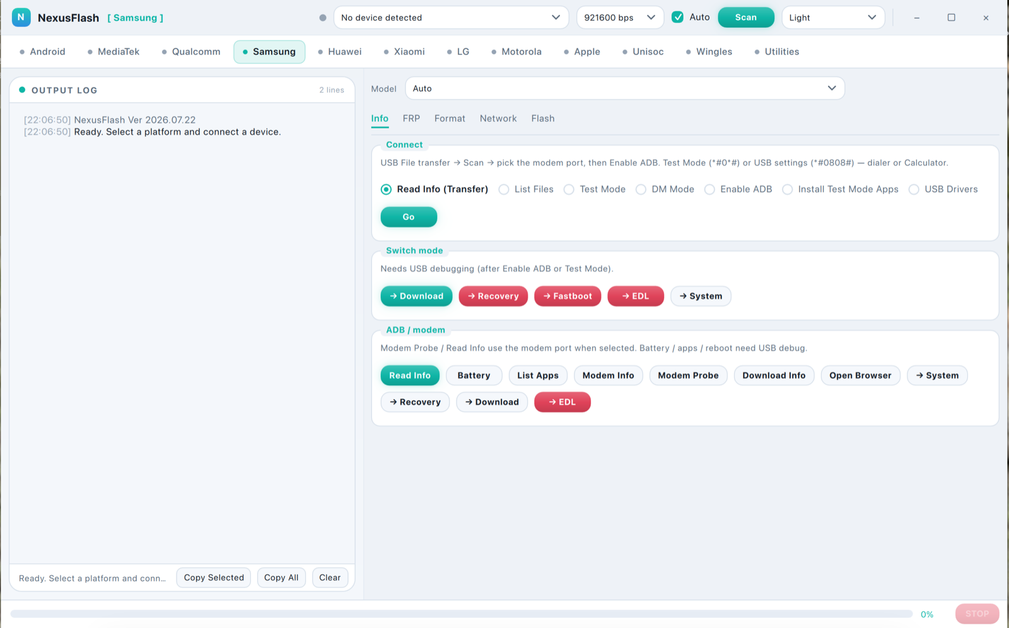
Task: Switch to the Apple platform tab
Action: pyautogui.click(x=582, y=52)
